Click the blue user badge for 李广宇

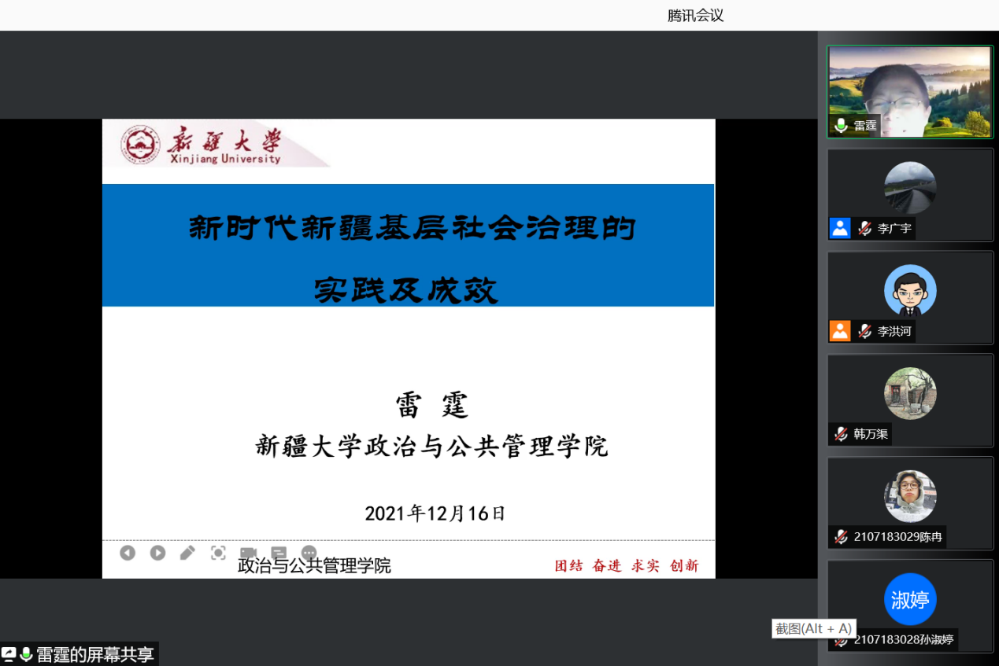pyautogui.click(x=840, y=229)
